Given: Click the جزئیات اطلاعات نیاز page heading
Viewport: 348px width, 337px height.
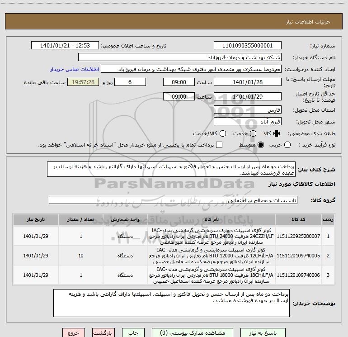Looking at the screenshot, I should 308,22.
